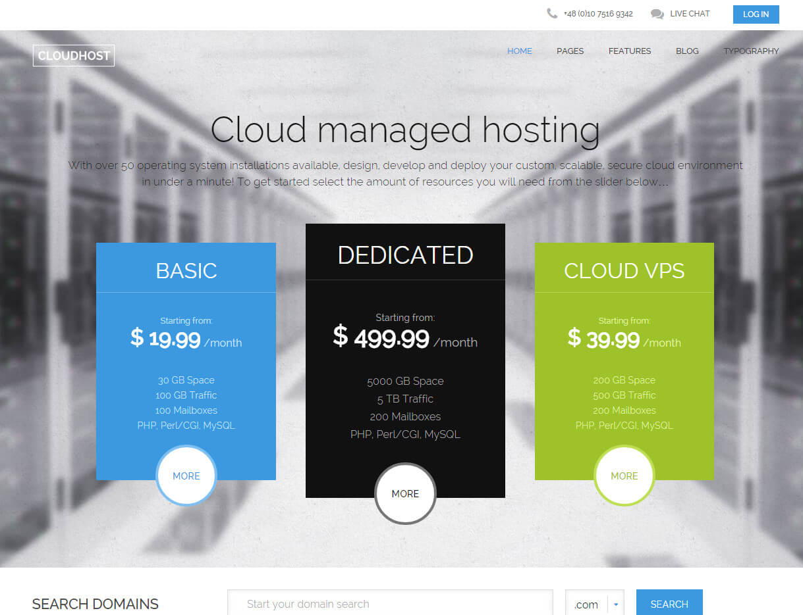Select the HOME menu item

click(519, 51)
